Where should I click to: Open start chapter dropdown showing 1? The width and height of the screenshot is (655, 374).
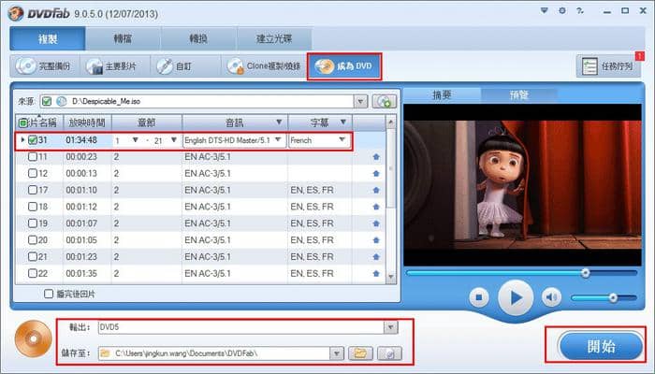coord(136,140)
